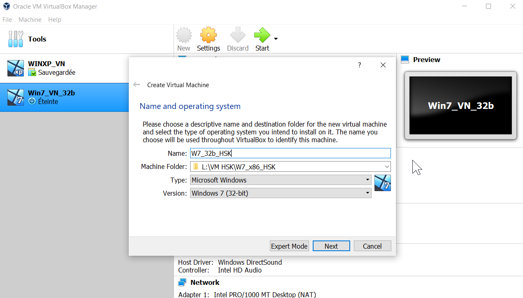Click the Windows 7 machine list icon
Screen dimensions: 523x298
click(16, 97)
